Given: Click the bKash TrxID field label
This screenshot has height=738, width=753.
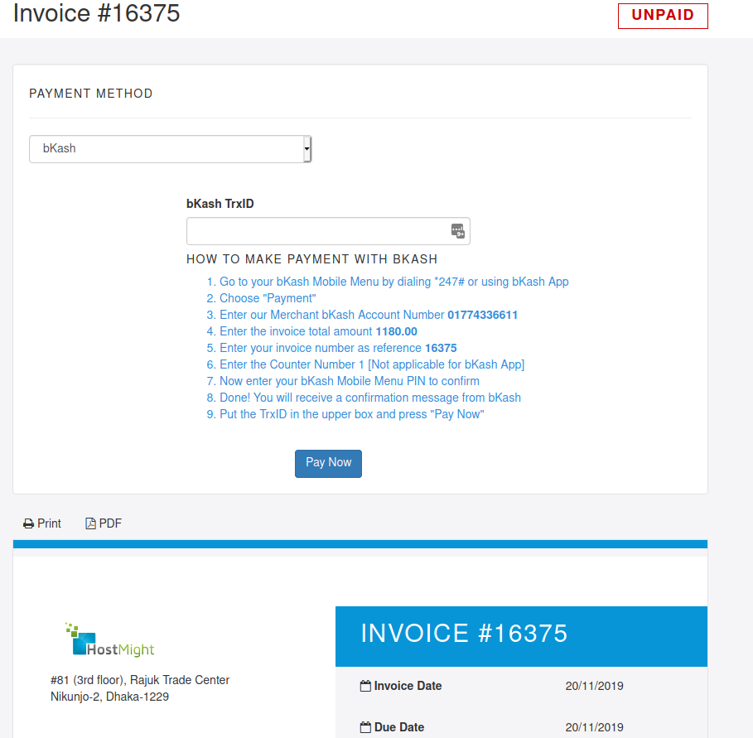Looking at the screenshot, I should pos(220,204).
